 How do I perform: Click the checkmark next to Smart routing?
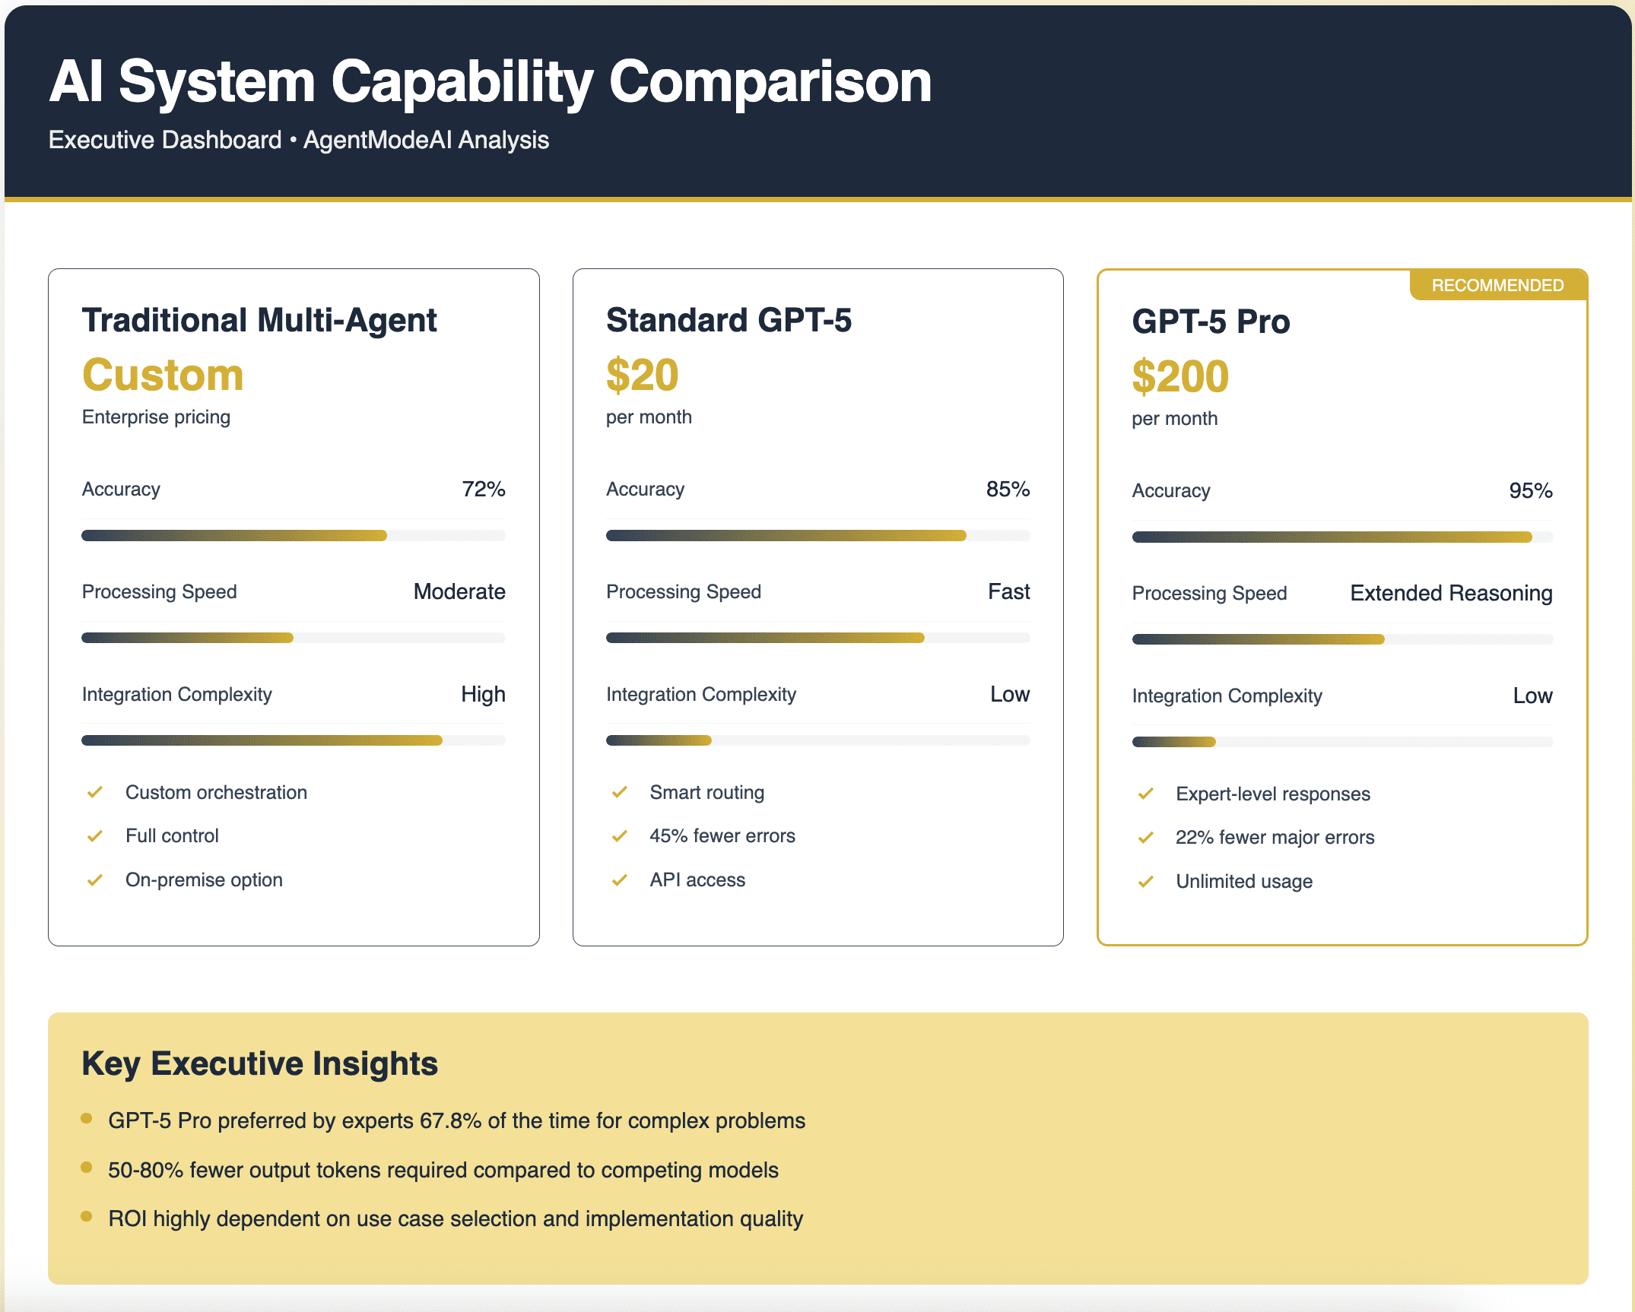620,792
